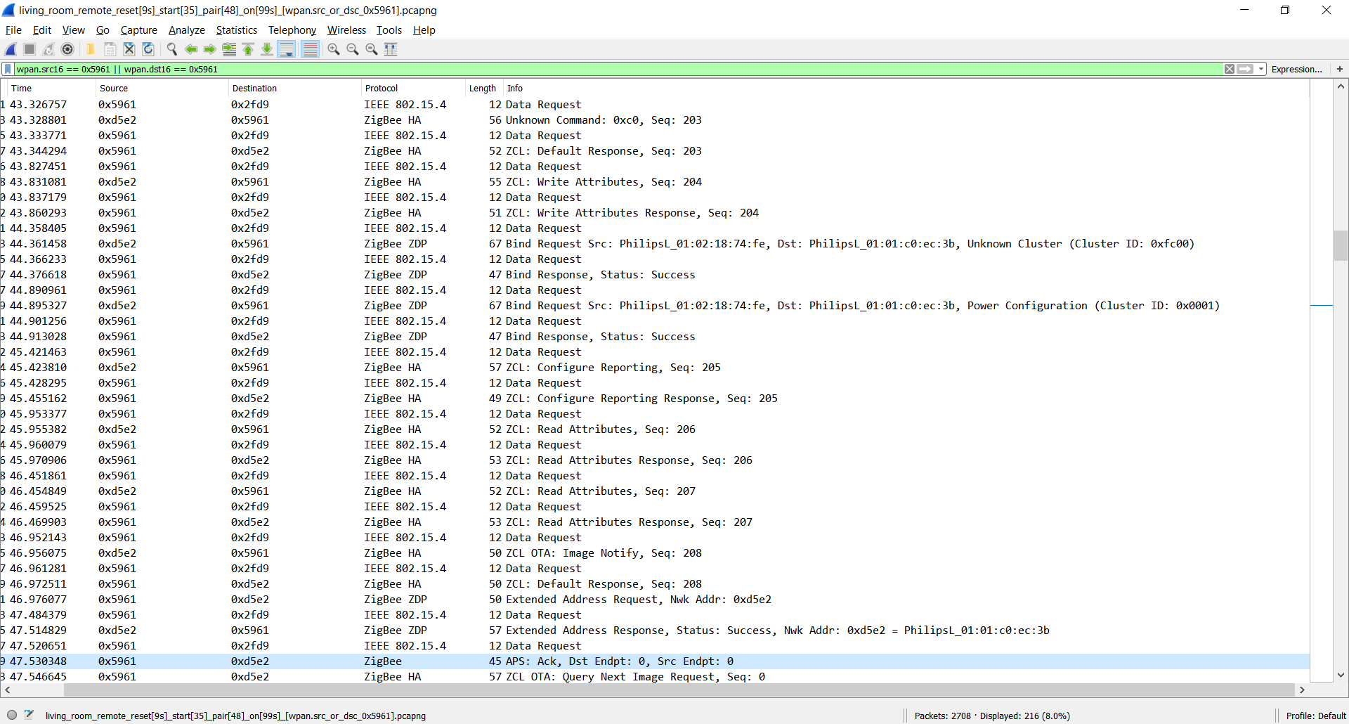The height and width of the screenshot is (724, 1349).
Task: Open the display filter bookmark menu
Action: coord(8,69)
